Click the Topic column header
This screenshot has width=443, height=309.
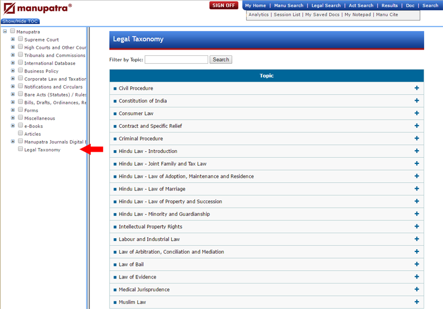[266, 76]
